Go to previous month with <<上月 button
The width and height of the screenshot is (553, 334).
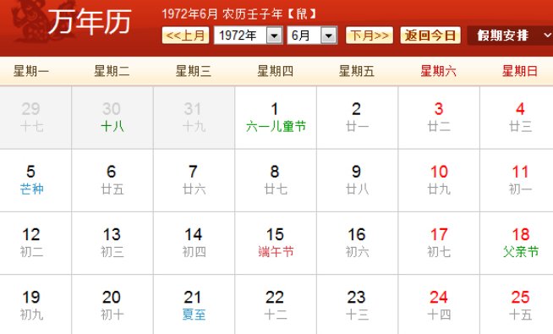[x=185, y=36]
